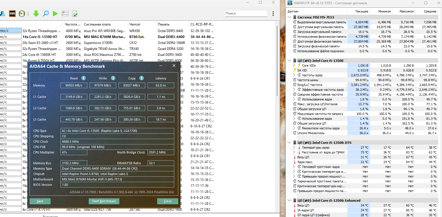
Task: Sort by the Системная плата column header
Action: (x=105, y=24)
